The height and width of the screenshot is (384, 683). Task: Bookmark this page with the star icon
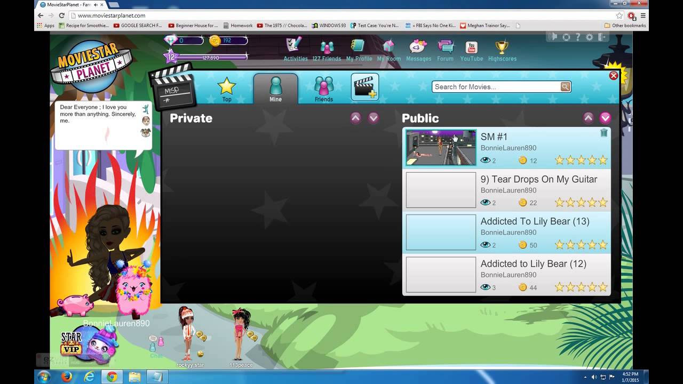click(619, 15)
